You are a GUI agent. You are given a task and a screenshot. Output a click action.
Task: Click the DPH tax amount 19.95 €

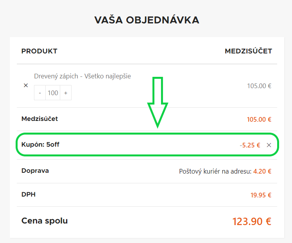pyautogui.click(x=261, y=195)
